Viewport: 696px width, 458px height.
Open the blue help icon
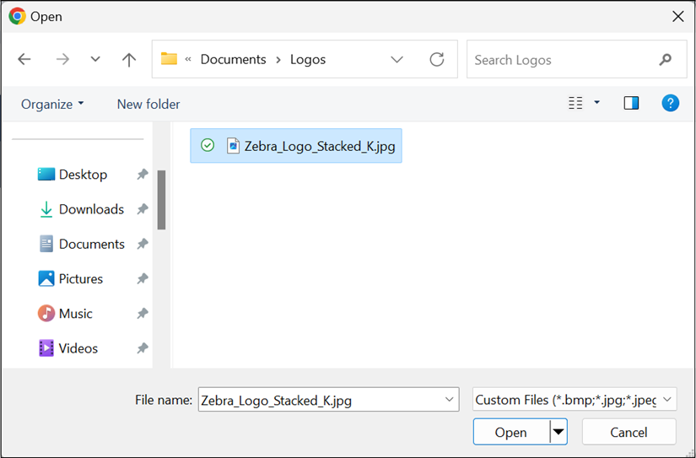[x=670, y=103]
